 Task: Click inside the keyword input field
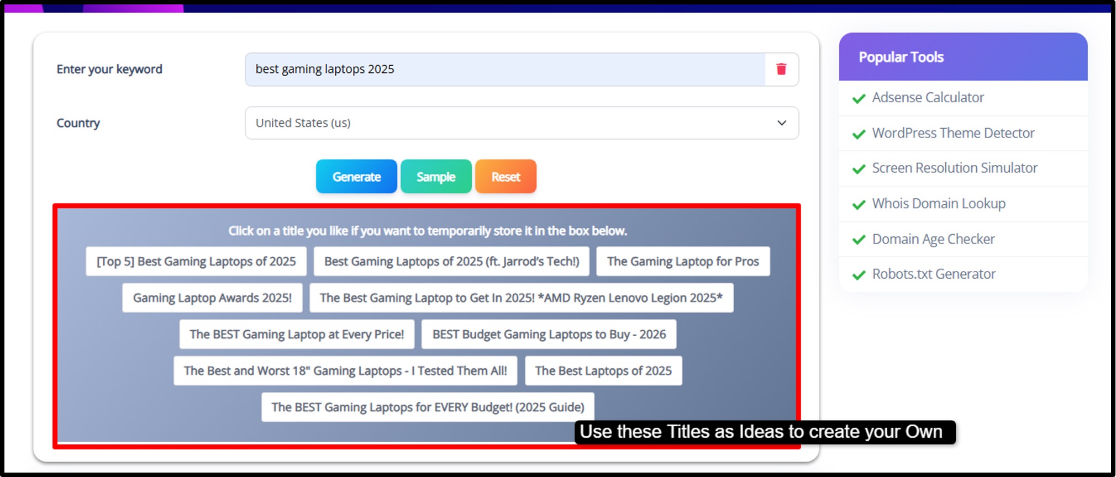pyautogui.click(x=505, y=69)
